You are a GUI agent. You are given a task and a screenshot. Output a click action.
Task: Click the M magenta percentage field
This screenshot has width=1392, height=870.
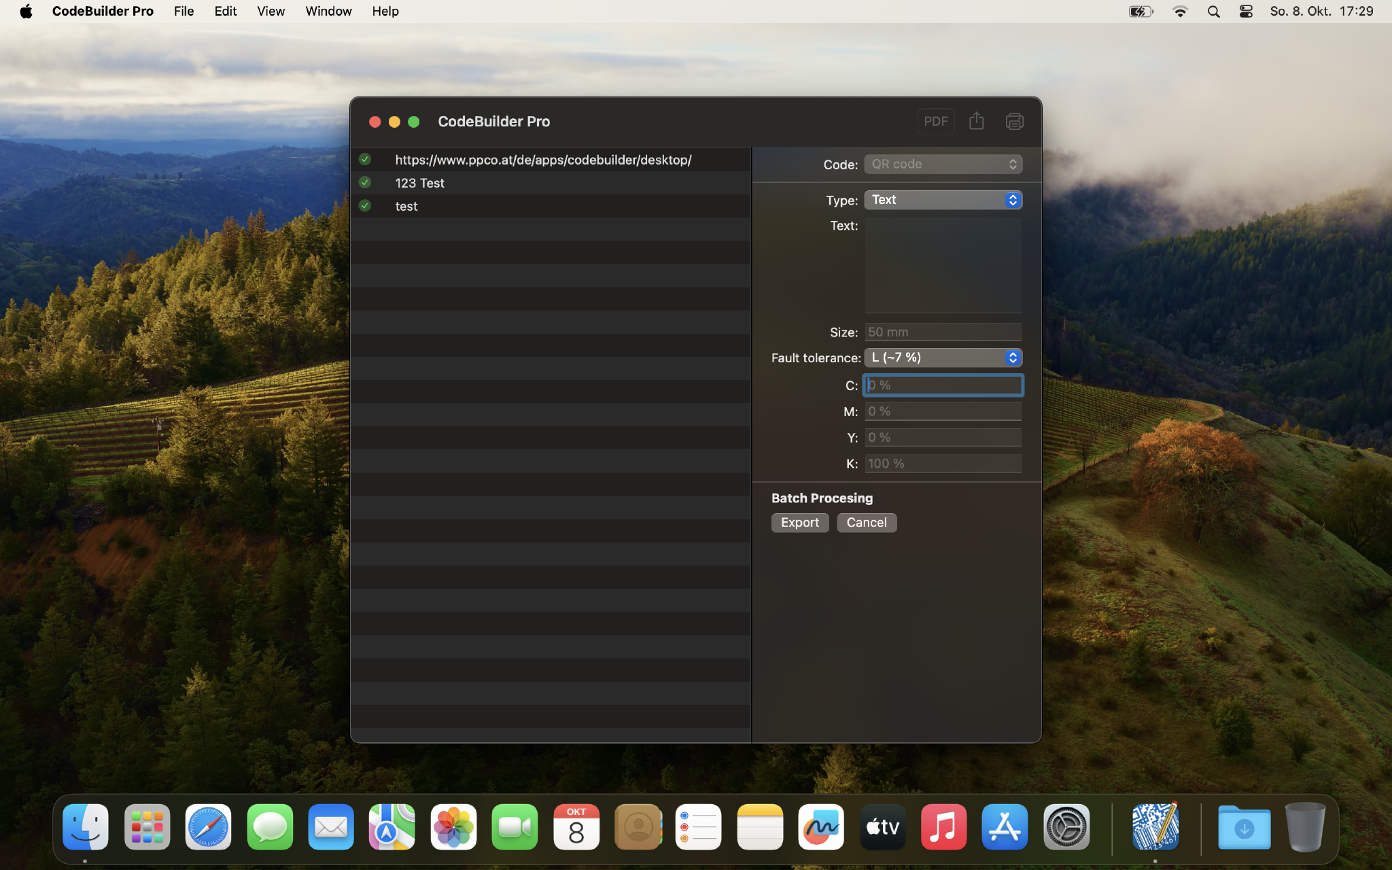click(x=943, y=411)
